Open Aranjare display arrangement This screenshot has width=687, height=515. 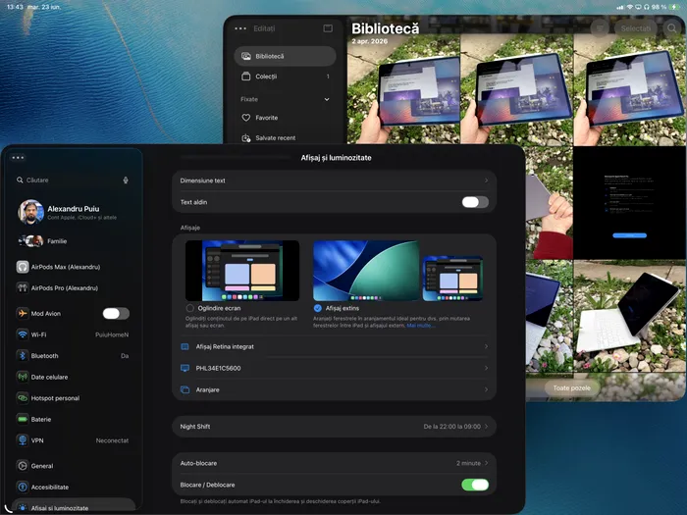click(334, 389)
